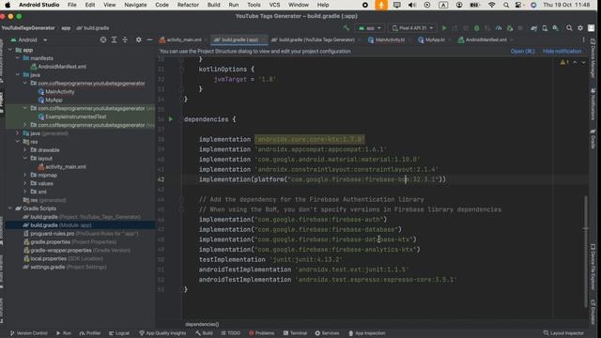Open the Layout Inspector panel
The height and width of the screenshot is (338, 601).
point(563,333)
